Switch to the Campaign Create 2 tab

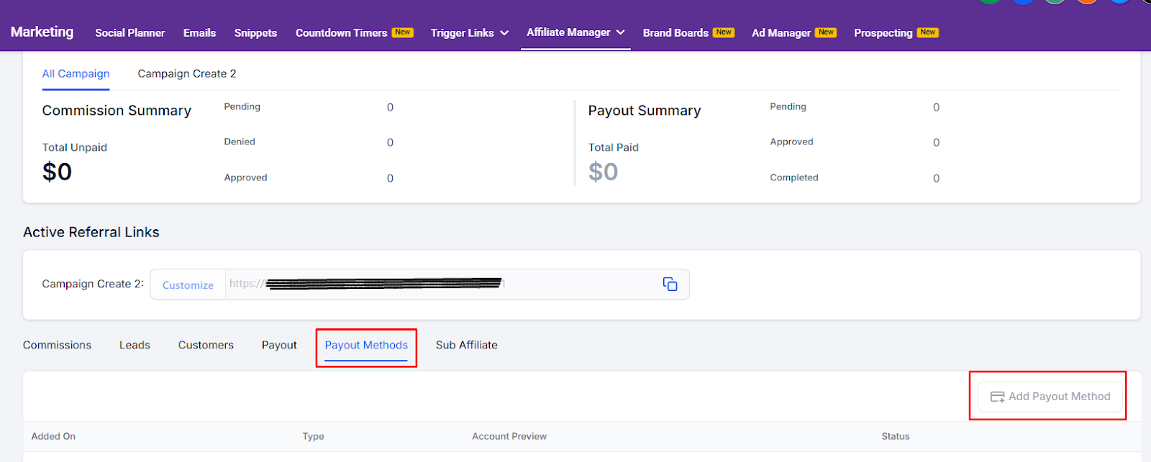[187, 73]
